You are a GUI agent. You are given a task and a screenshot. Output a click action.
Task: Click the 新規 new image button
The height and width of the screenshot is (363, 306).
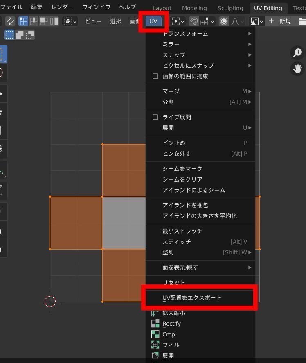coord(280,22)
